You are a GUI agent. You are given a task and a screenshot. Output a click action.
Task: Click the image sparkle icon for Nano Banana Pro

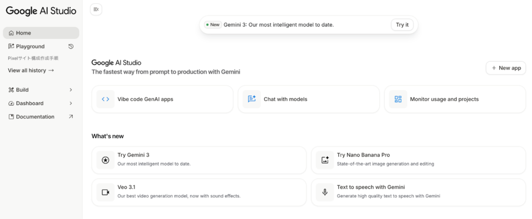(x=325, y=160)
